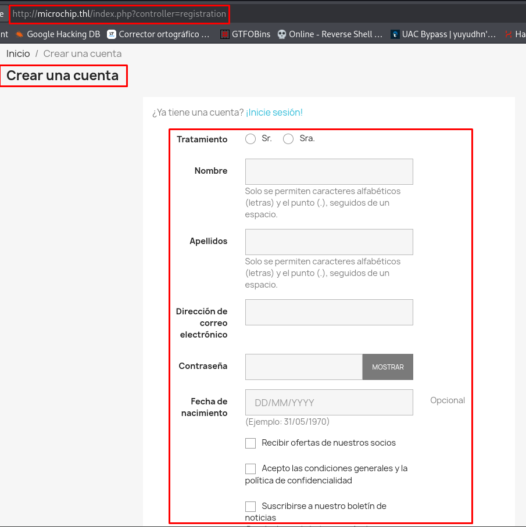Click the Crear una cuenta heading
This screenshot has height=527, width=526.
click(63, 76)
